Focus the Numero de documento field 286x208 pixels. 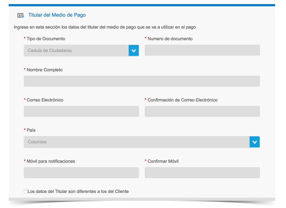(202, 50)
